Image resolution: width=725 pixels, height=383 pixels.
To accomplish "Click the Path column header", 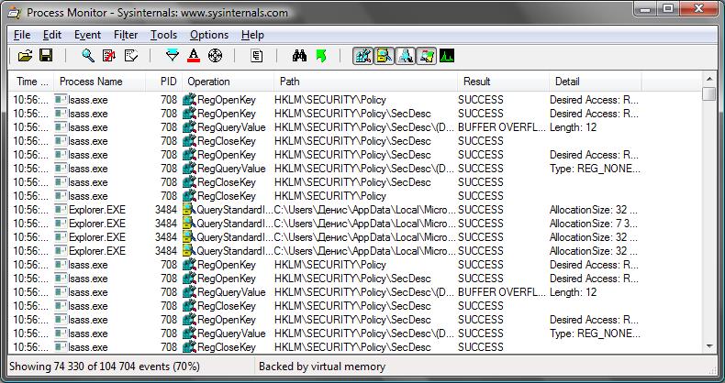I will tap(366, 82).
